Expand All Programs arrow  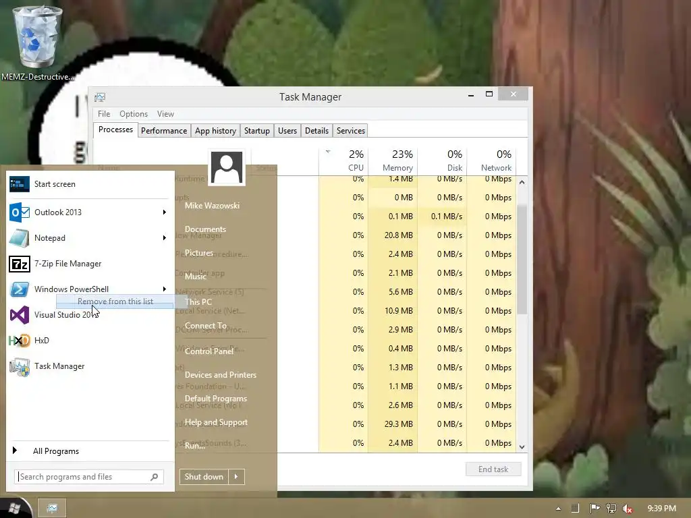[x=15, y=450]
